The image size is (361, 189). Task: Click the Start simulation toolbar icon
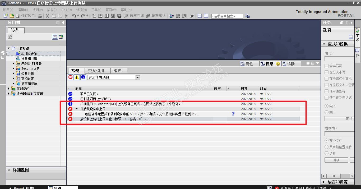pyautogui.click(x=113, y=16)
